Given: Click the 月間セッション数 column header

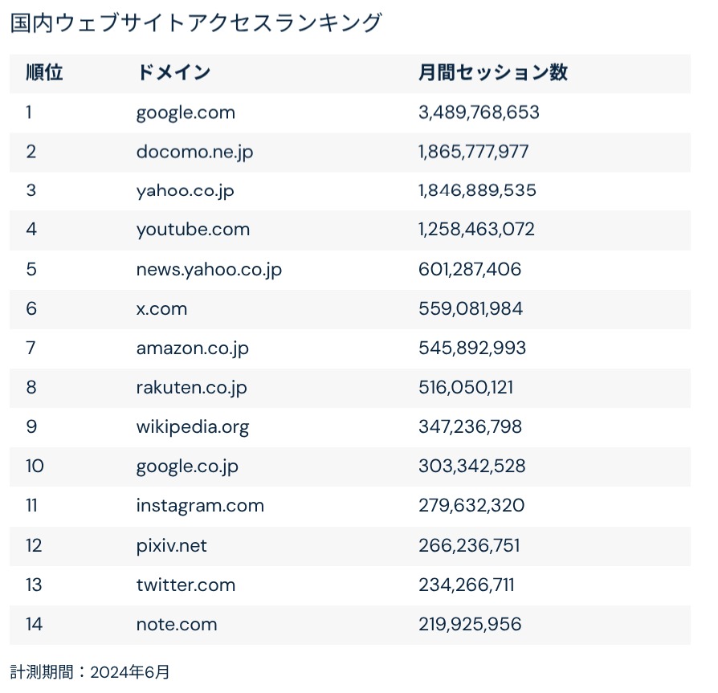Looking at the screenshot, I should [x=493, y=72].
